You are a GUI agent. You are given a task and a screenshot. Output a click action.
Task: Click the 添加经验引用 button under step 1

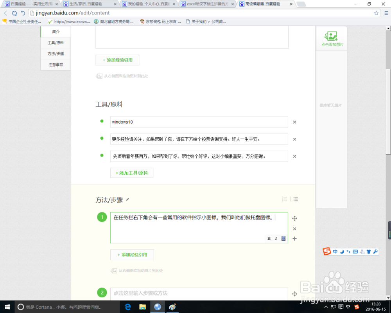(x=133, y=255)
